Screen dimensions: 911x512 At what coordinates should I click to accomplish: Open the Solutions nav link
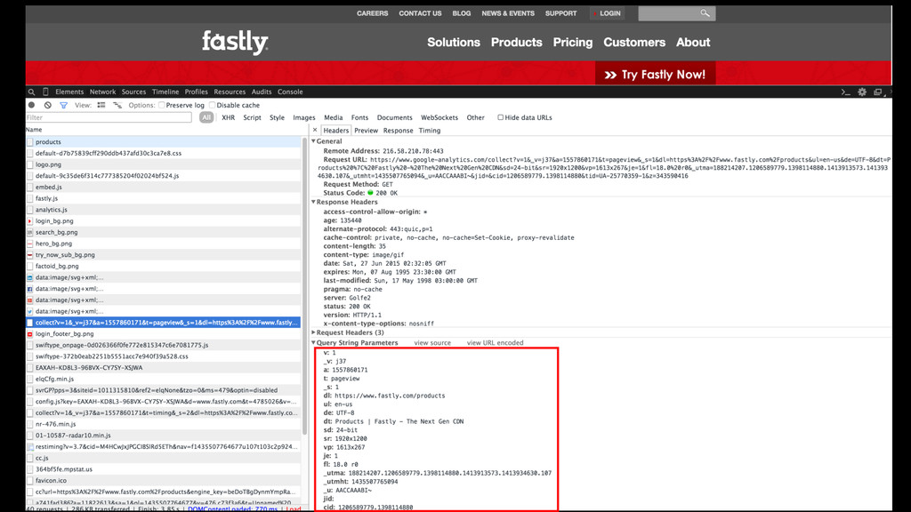click(454, 43)
